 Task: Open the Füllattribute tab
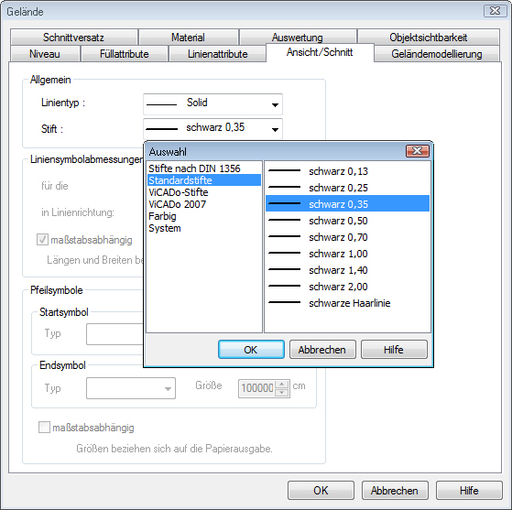coord(124,54)
